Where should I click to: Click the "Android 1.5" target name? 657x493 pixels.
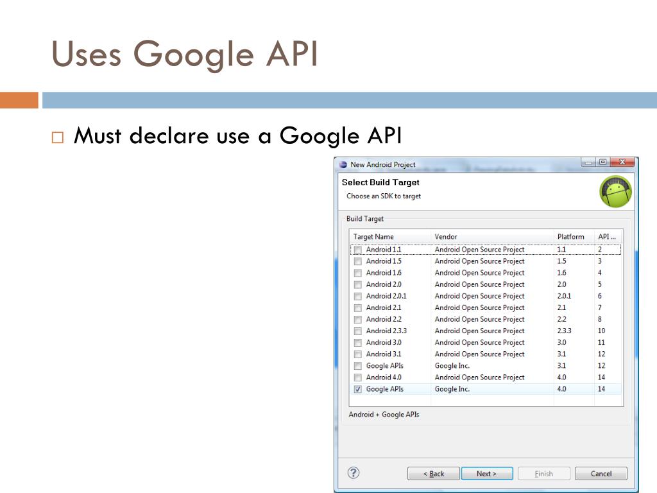384,261
